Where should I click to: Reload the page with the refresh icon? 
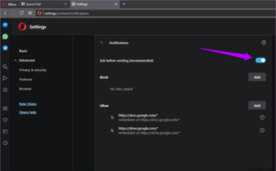[x=22, y=13]
